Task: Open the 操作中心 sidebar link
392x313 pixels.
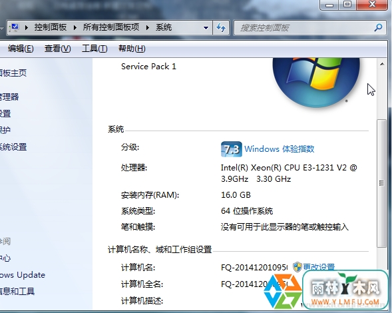Action: tap(5, 258)
